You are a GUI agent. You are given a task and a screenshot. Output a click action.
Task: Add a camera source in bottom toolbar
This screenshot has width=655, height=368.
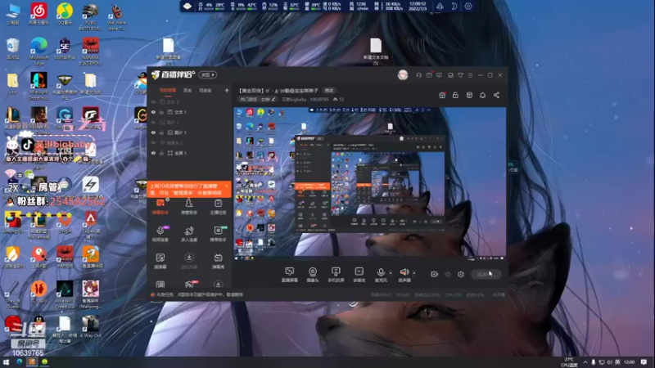click(x=313, y=275)
